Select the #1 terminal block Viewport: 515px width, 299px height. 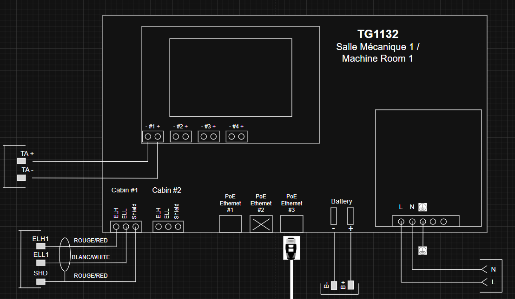[x=152, y=136]
